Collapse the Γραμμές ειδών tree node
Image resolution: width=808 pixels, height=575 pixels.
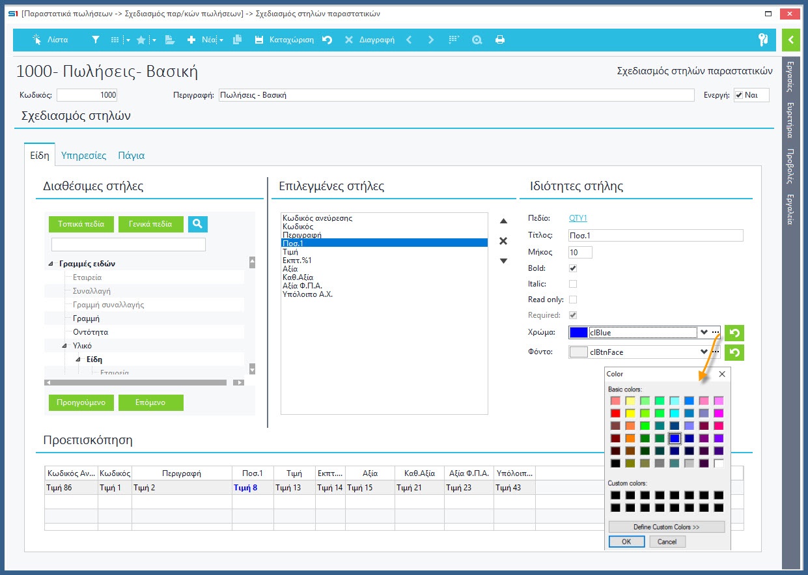[51, 264]
